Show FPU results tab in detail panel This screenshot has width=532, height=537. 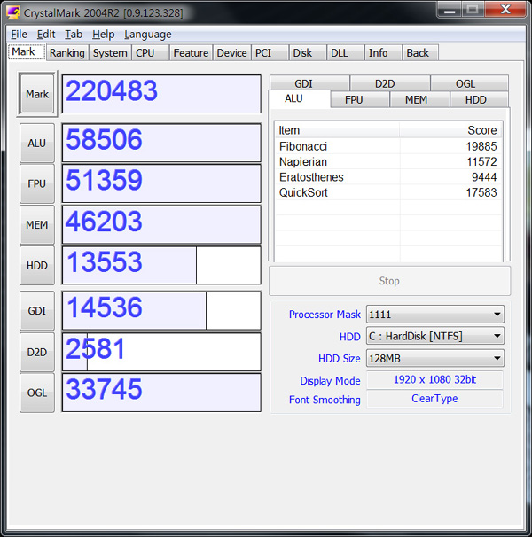point(360,99)
